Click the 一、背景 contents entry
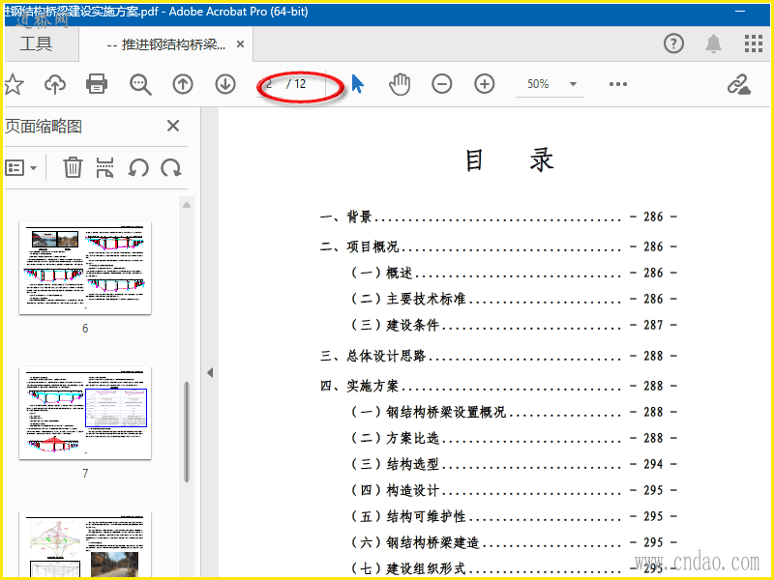 498,217
